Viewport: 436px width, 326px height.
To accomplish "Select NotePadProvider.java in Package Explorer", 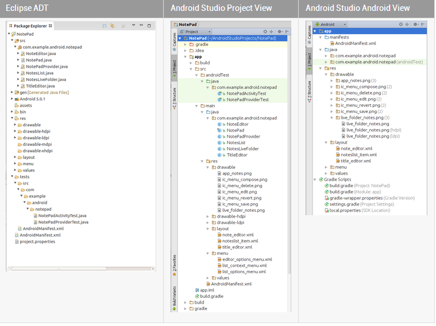I will 47,67.
